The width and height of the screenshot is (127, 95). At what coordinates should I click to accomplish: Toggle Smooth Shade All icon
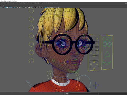coord(6,7)
